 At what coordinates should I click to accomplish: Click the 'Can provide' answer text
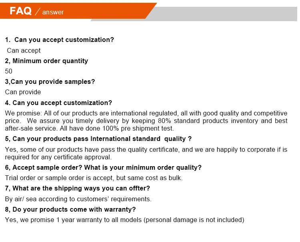[x=23, y=92]
